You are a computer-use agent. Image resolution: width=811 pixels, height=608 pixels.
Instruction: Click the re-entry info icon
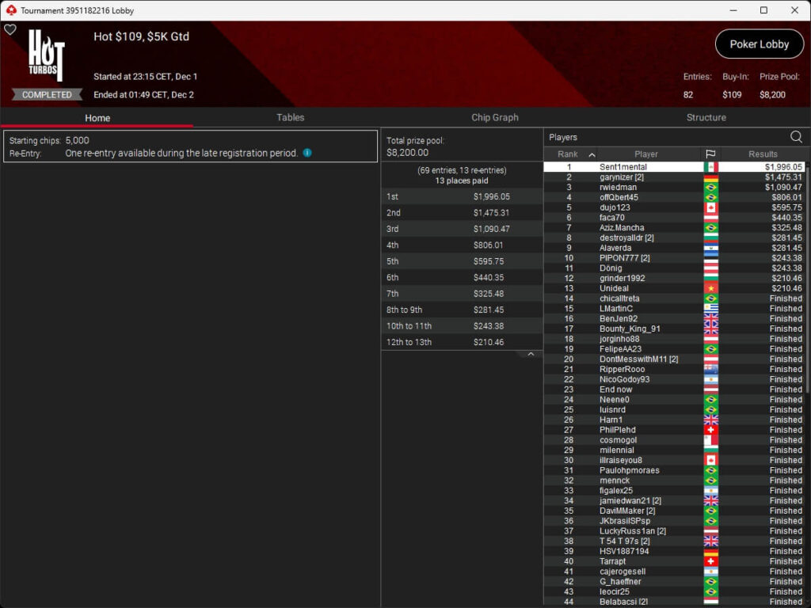(x=307, y=153)
